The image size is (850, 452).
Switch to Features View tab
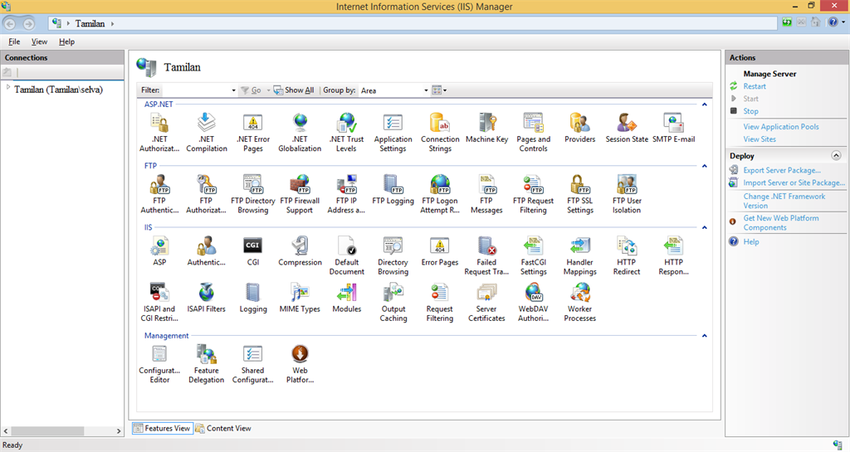click(x=162, y=428)
